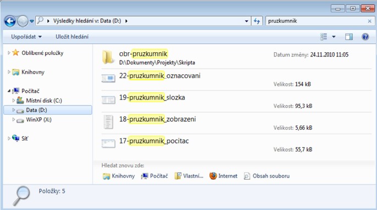
Task: Select Místní disk (C:) in the tree
Action: point(44,101)
